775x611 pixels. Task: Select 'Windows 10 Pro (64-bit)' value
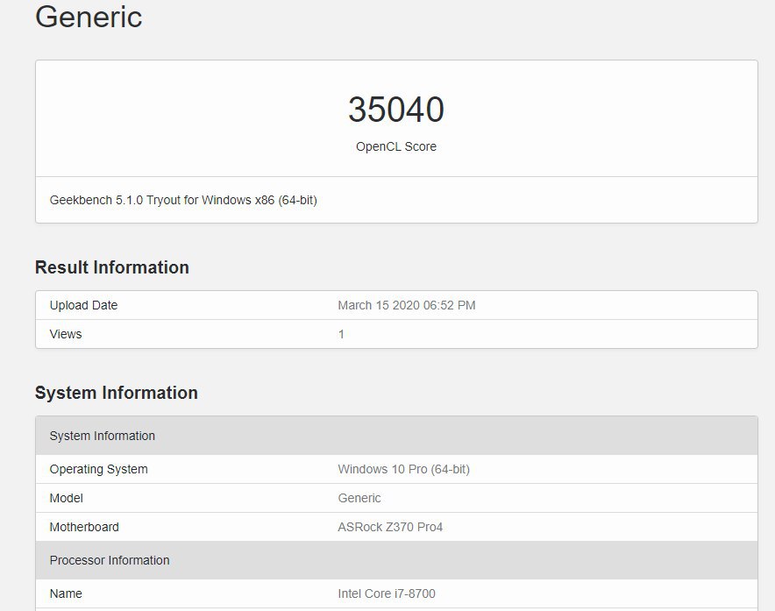point(404,469)
